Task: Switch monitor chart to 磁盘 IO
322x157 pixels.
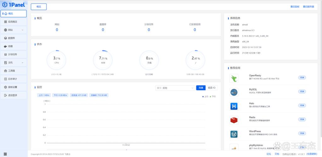Action: pos(212,88)
